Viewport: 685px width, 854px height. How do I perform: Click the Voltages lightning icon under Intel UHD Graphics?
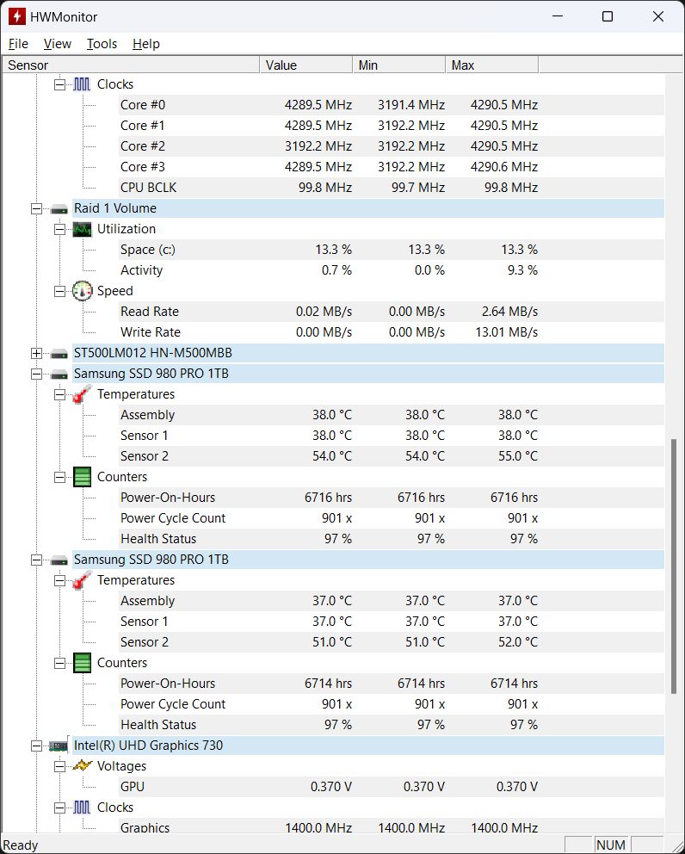[x=83, y=766]
